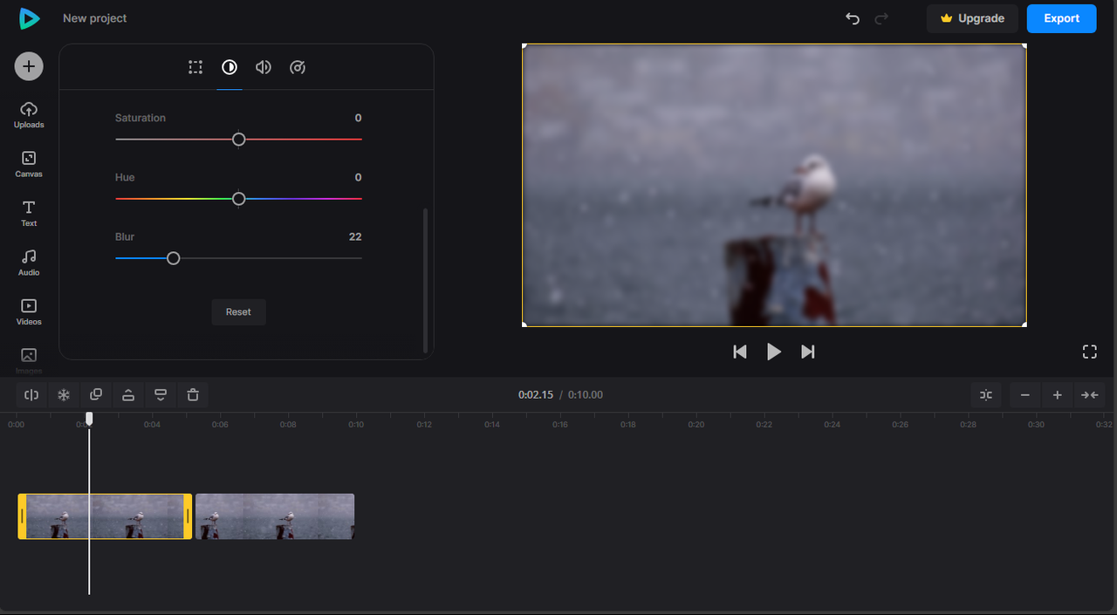Viewport: 1117px width, 615px height.
Task: Click the right trim handle of selected clip
Action: [x=188, y=516]
